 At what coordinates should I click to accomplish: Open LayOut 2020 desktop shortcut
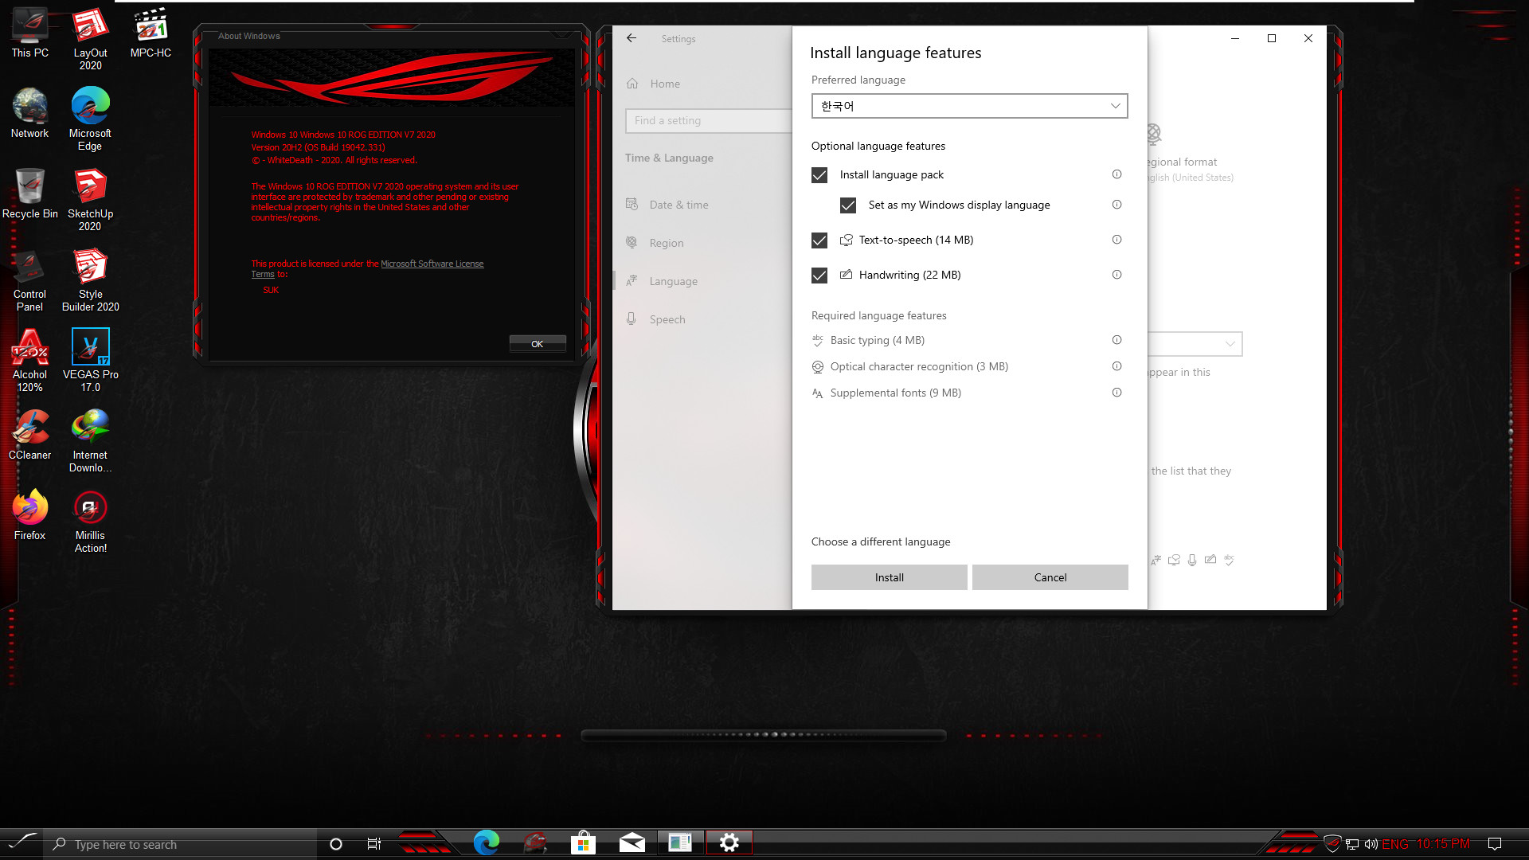[x=90, y=38]
